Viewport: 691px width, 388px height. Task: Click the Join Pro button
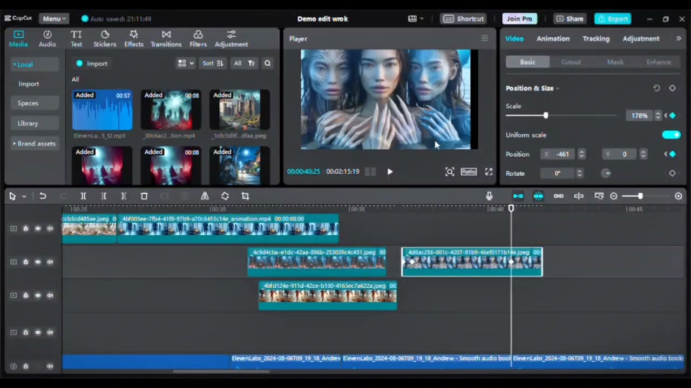click(x=519, y=18)
